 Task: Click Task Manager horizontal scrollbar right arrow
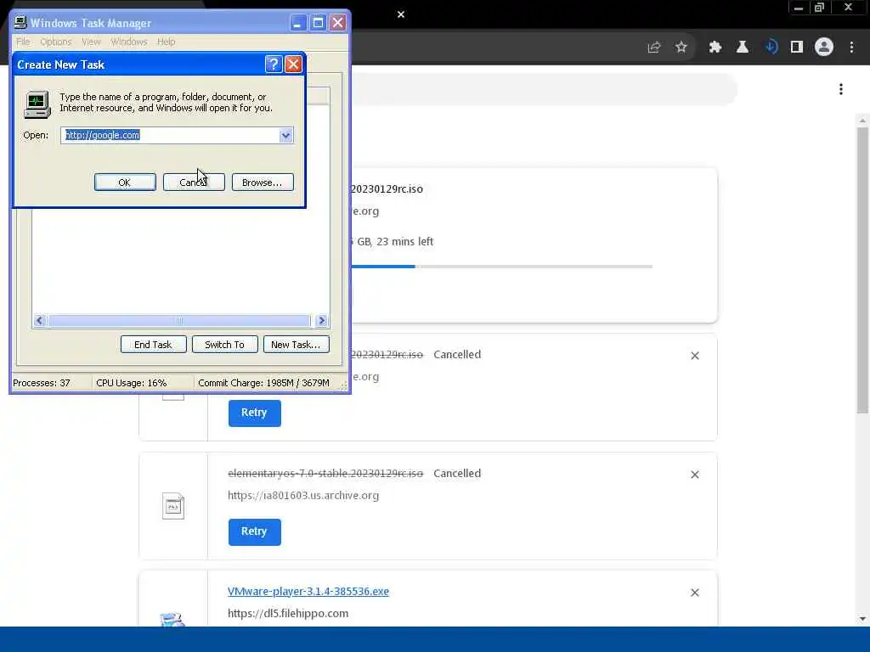[x=321, y=320]
